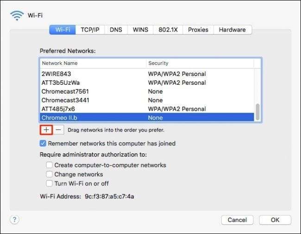Open the Proxies tab
Image resolution: width=301 pixels, height=234 pixels.
198,30
